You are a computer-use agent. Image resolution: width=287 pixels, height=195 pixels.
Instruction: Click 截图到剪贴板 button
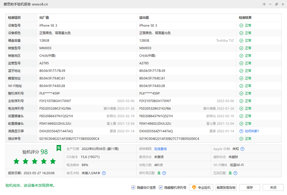pyautogui.click(x=226, y=187)
